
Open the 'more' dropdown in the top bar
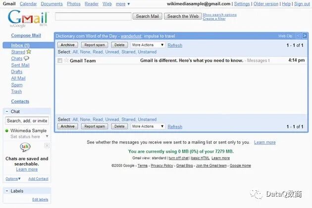tap(123, 4)
